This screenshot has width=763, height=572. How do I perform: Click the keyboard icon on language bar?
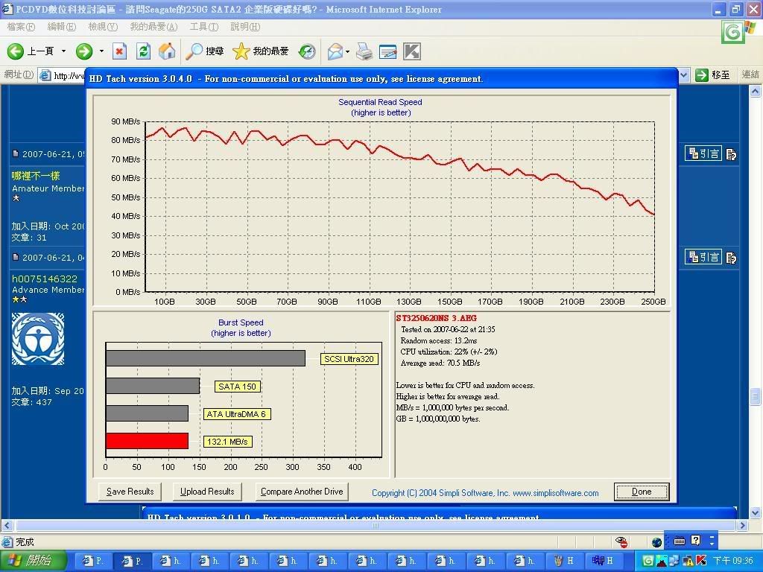pyautogui.click(x=680, y=541)
